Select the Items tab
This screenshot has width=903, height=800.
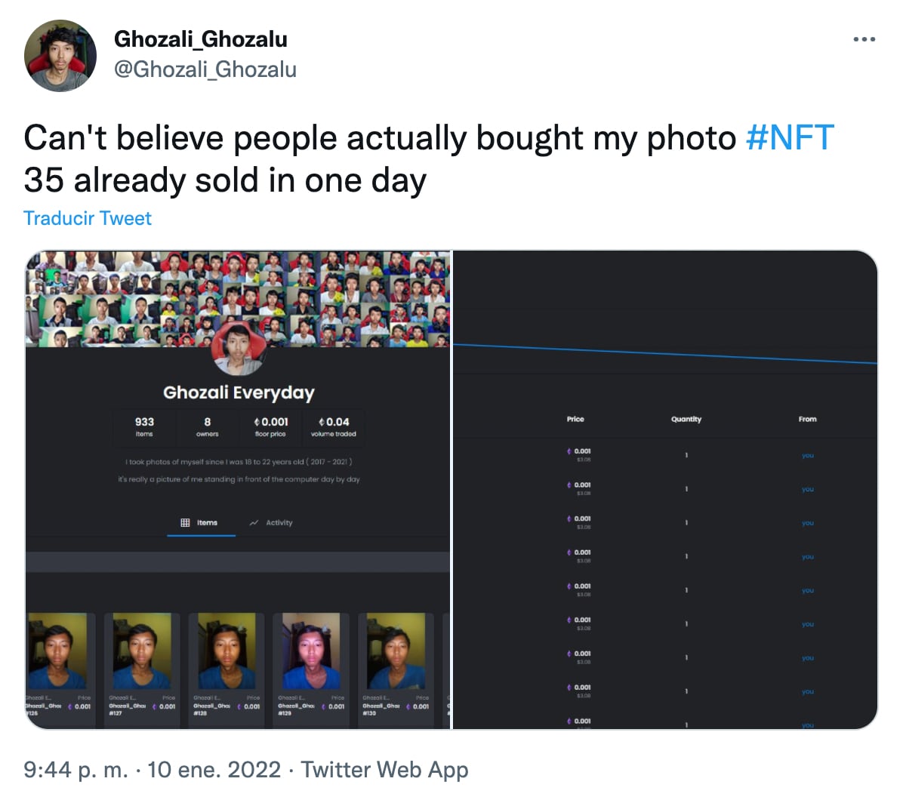click(201, 522)
